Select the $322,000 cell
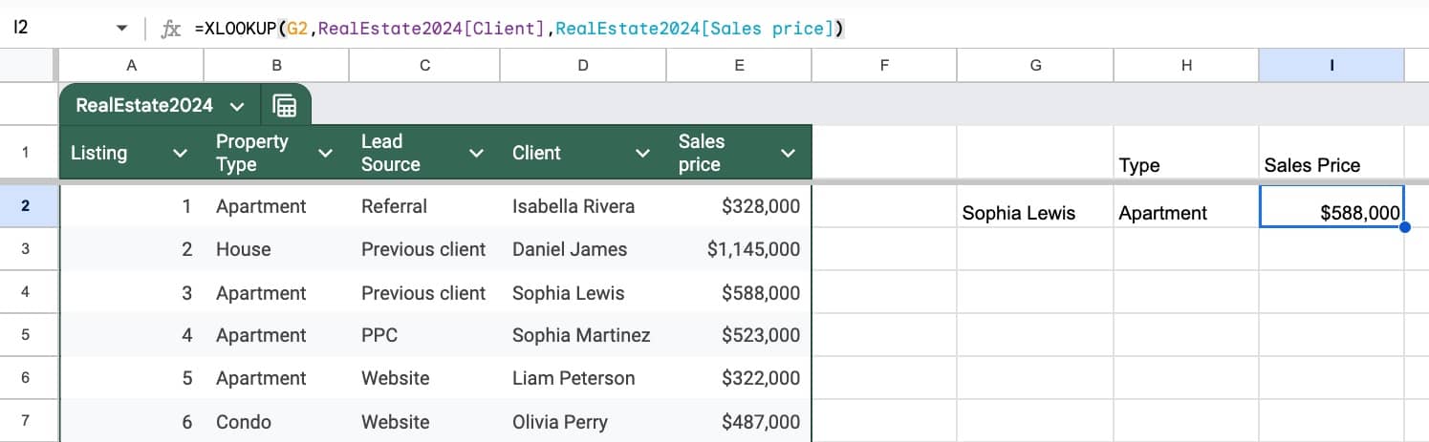 tap(739, 378)
